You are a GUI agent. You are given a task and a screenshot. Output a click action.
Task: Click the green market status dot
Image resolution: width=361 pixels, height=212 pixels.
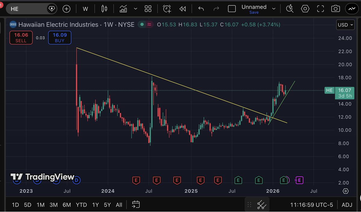141,24
